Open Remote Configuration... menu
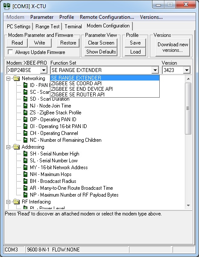Screen dimensions: 199x257 107,17
